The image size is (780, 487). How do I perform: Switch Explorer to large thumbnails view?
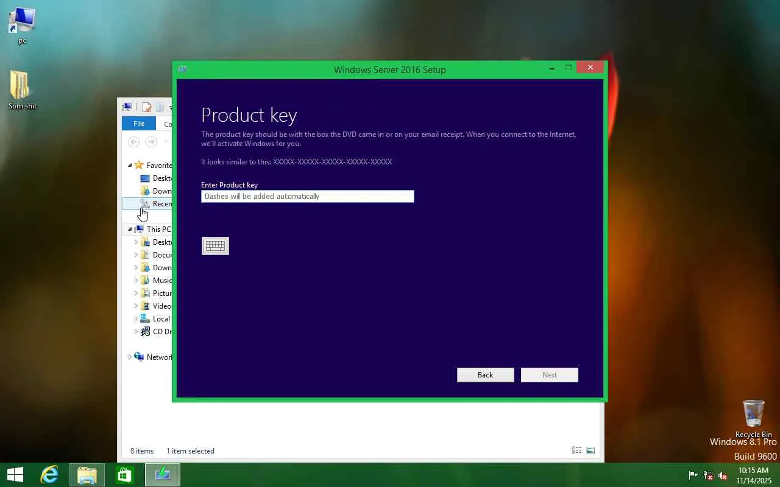point(590,450)
